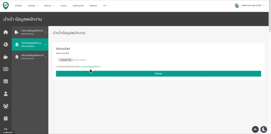Click the home icon in the sidebar
The width and height of the screenshot is (271, 134).
click(6, 32)
